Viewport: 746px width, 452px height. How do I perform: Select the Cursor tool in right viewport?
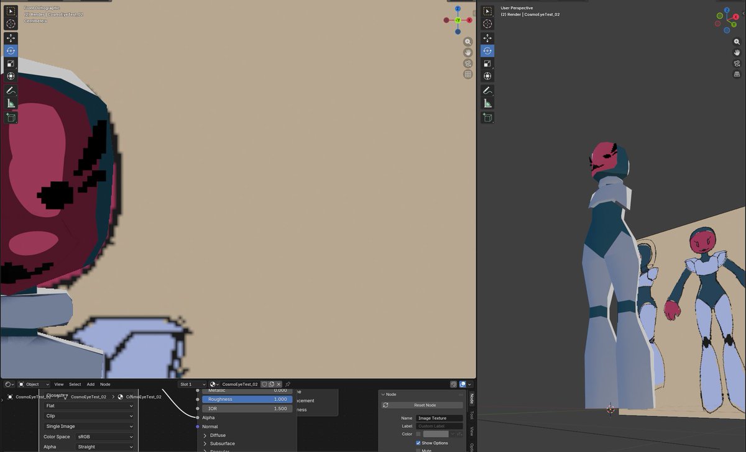[x=487, y=24]
